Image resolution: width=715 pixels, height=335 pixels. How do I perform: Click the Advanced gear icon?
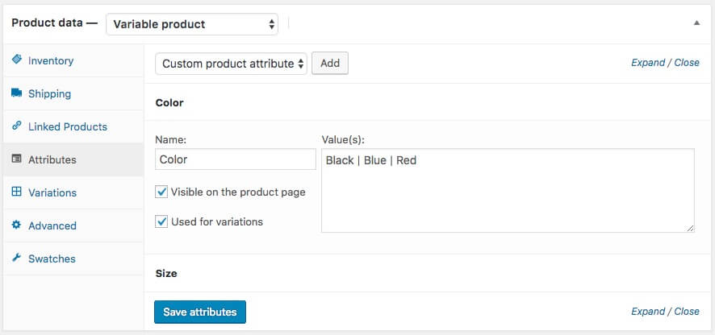16,225
